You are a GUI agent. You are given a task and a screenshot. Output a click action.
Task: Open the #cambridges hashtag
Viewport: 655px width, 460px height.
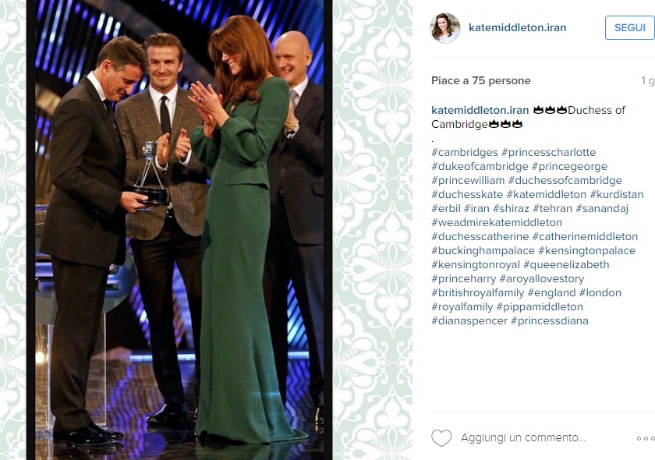(x=465, y=153)
